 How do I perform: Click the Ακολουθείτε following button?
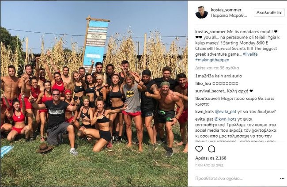coord(269,13)
